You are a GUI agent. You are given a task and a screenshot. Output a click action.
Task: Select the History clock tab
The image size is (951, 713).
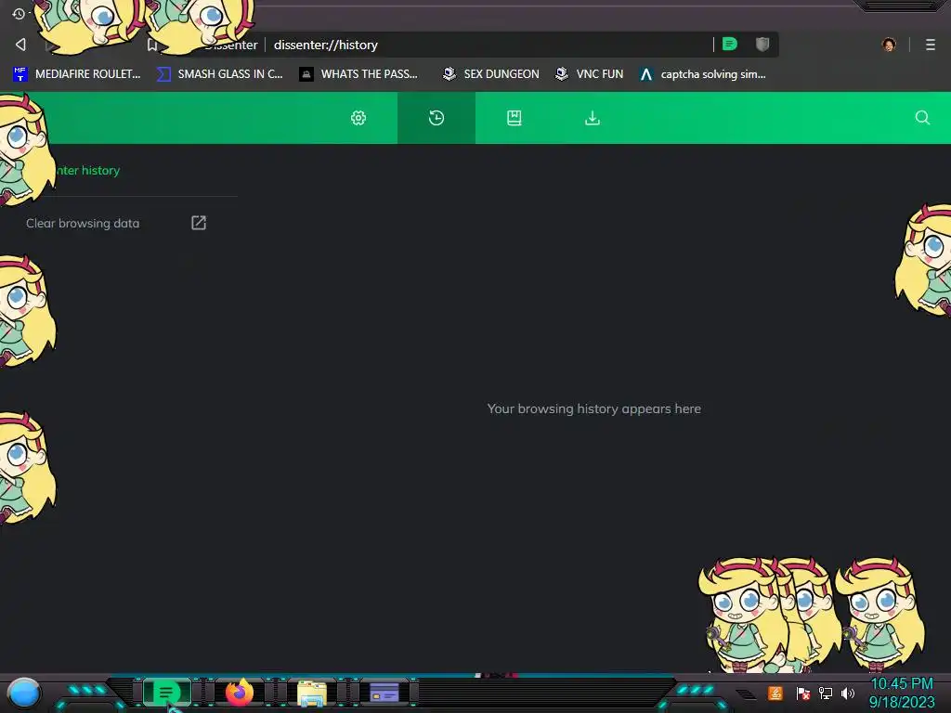(436, 118)
